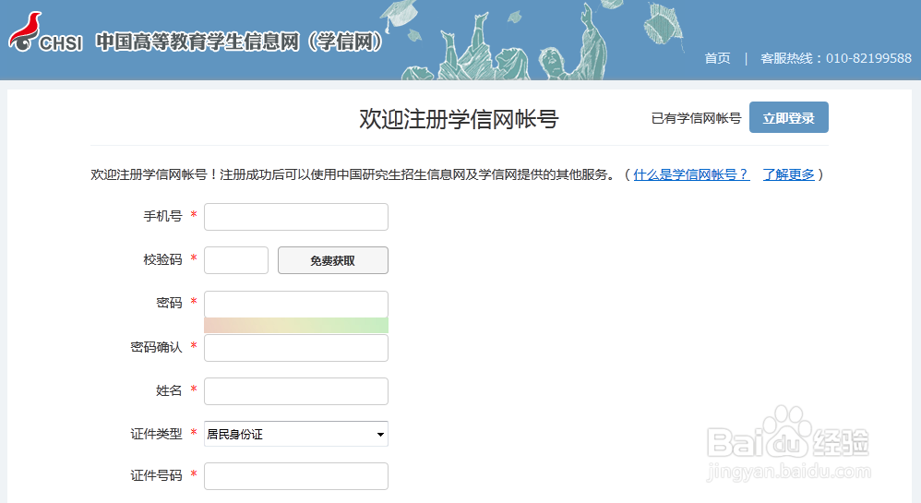The width and height of the screenshot is (921, 503).
Task: Focus the 证件号码 ID number field
Action: pyautogui.click(x=296, y=476)
